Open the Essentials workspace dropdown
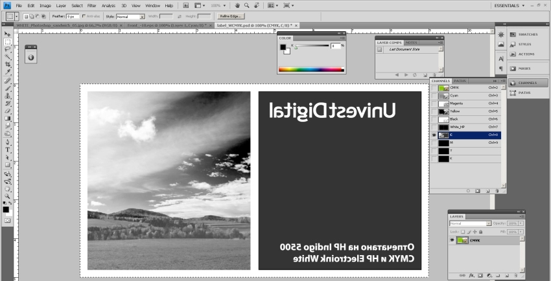Screen dimensions: 551x281 [510, 6]
